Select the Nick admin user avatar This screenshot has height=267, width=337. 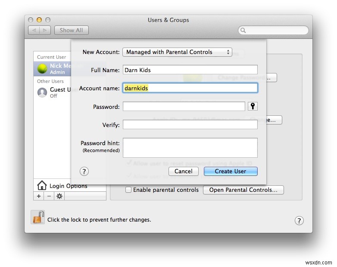(x=42, y=69)
